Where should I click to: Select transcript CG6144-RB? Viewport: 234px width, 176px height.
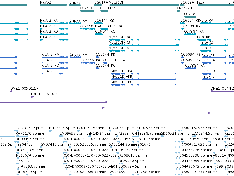98,23
